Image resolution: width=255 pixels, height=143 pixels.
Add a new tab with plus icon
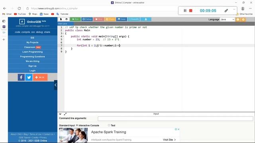pos(4,39)
